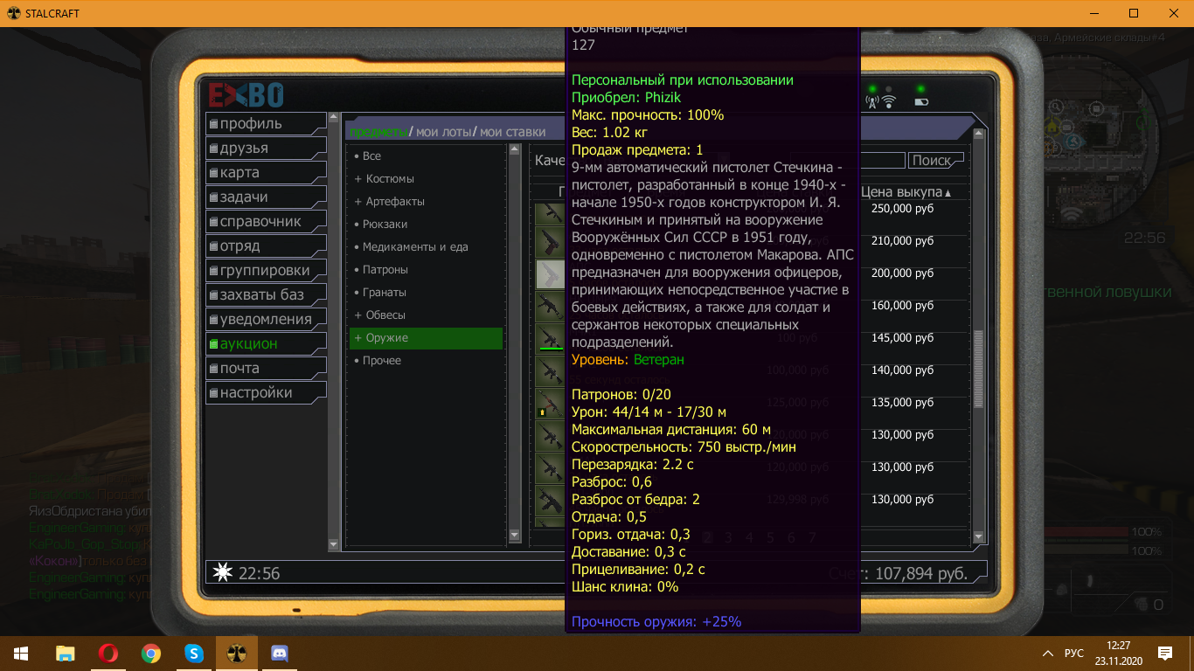Click auction list scrollbar up arrow
Viewport: 1194px width, 671px height.
[979, 134]
